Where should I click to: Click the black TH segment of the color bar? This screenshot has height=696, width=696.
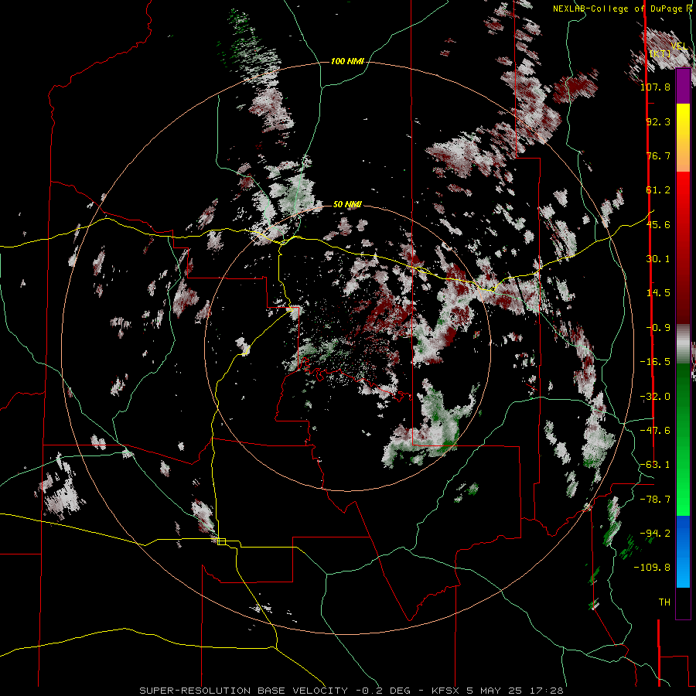tap(683, 602)
